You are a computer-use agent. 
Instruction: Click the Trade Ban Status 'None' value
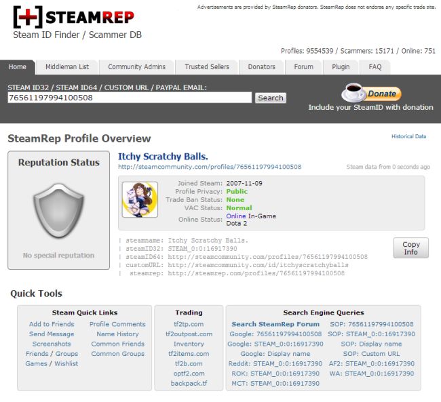tap(235, 199)
